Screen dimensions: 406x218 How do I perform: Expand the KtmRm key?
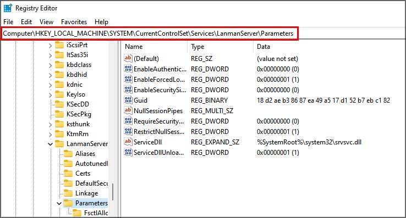(x=50, y=135)
